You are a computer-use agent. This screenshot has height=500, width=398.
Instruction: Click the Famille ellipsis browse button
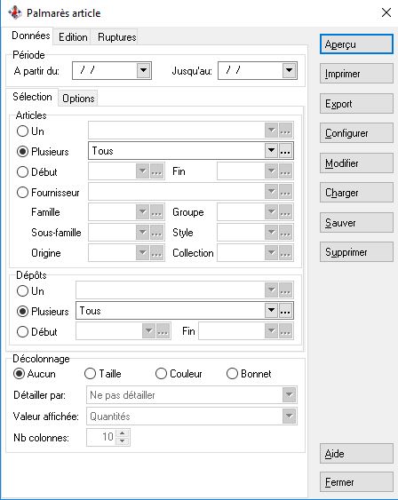pyautogui.click(x=156, y=212)
